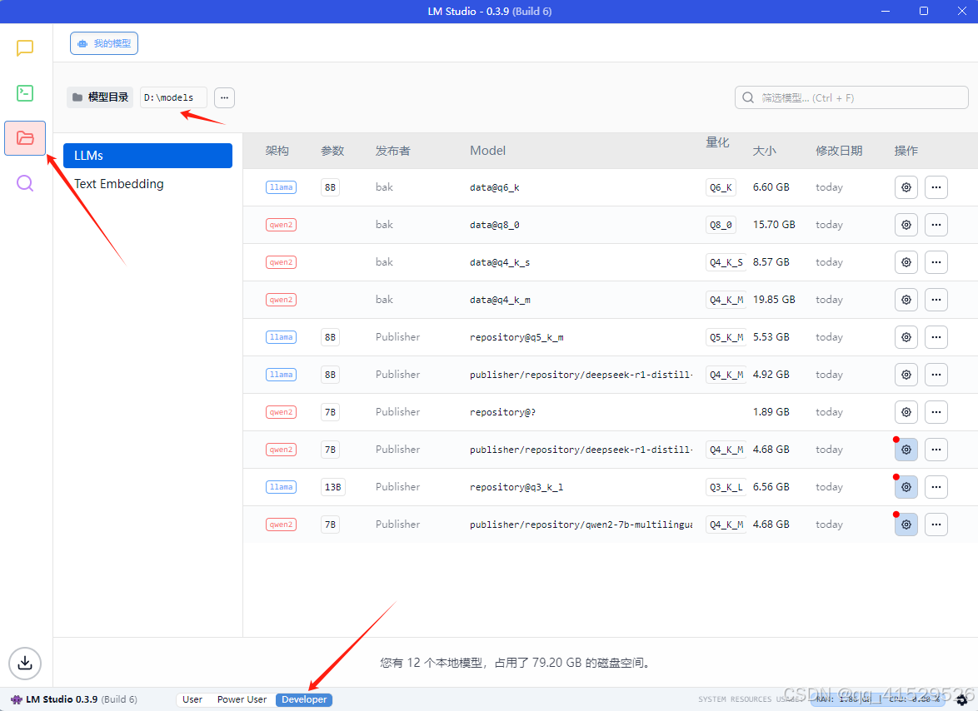978x711 pixels.
Task: Switch to Power User mode
Action: (242, 700)
